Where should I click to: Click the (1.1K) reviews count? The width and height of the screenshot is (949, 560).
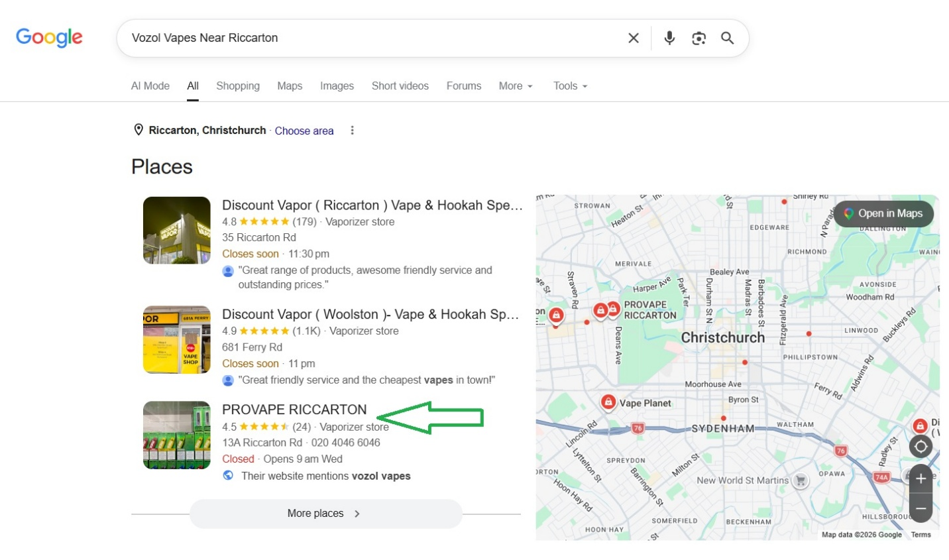306,330
